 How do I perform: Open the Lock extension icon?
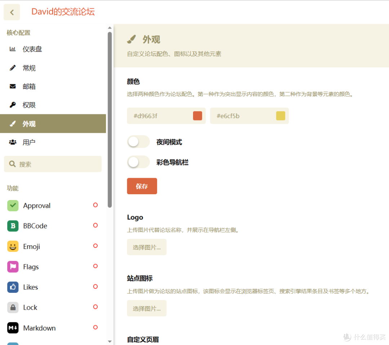tap(13, 308)
